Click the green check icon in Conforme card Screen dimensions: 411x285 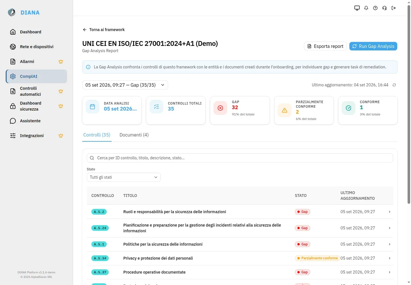click(348, 108)
